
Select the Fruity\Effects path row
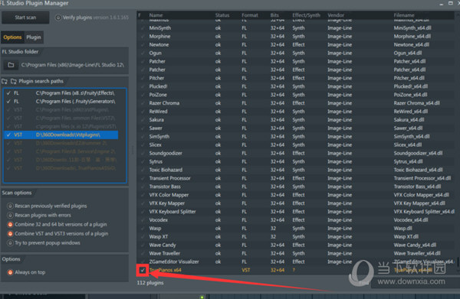[x=61, y=93]
